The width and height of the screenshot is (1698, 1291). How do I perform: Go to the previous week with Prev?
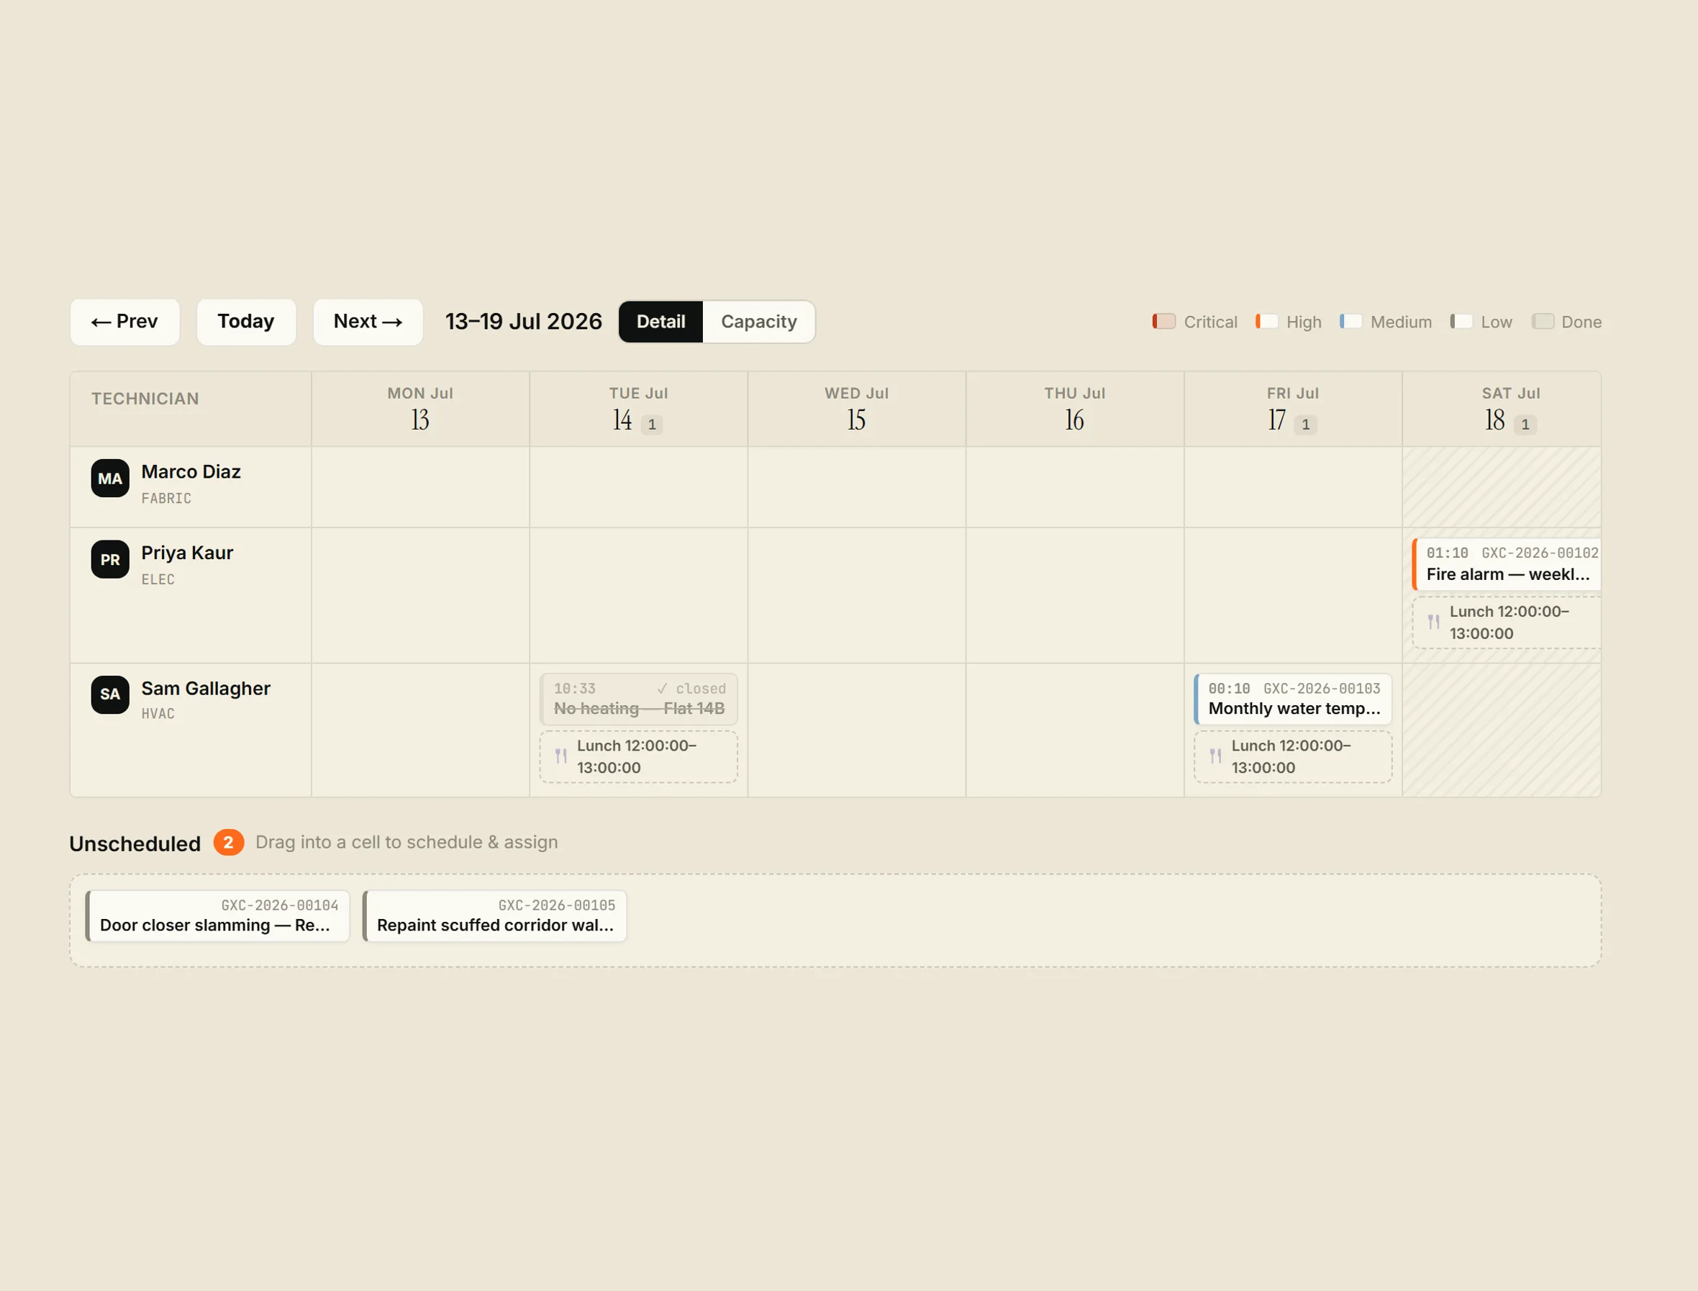click(124, 321)
